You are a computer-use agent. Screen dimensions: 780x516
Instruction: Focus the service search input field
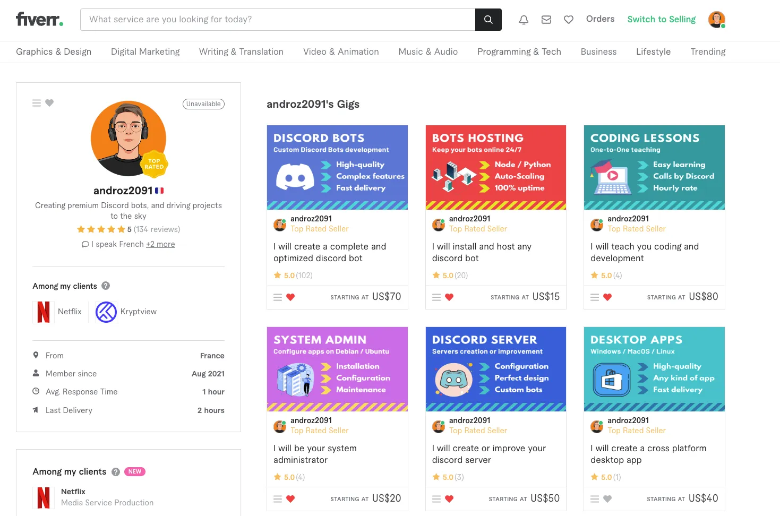click(277, 20)
